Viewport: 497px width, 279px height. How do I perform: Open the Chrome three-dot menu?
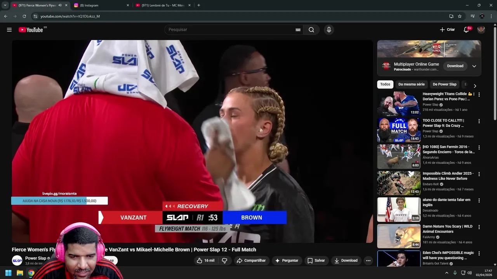491,16
